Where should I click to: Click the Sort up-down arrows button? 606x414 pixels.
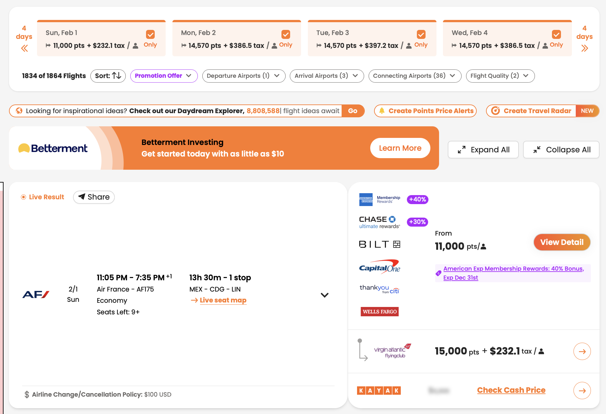coord(108,76)
